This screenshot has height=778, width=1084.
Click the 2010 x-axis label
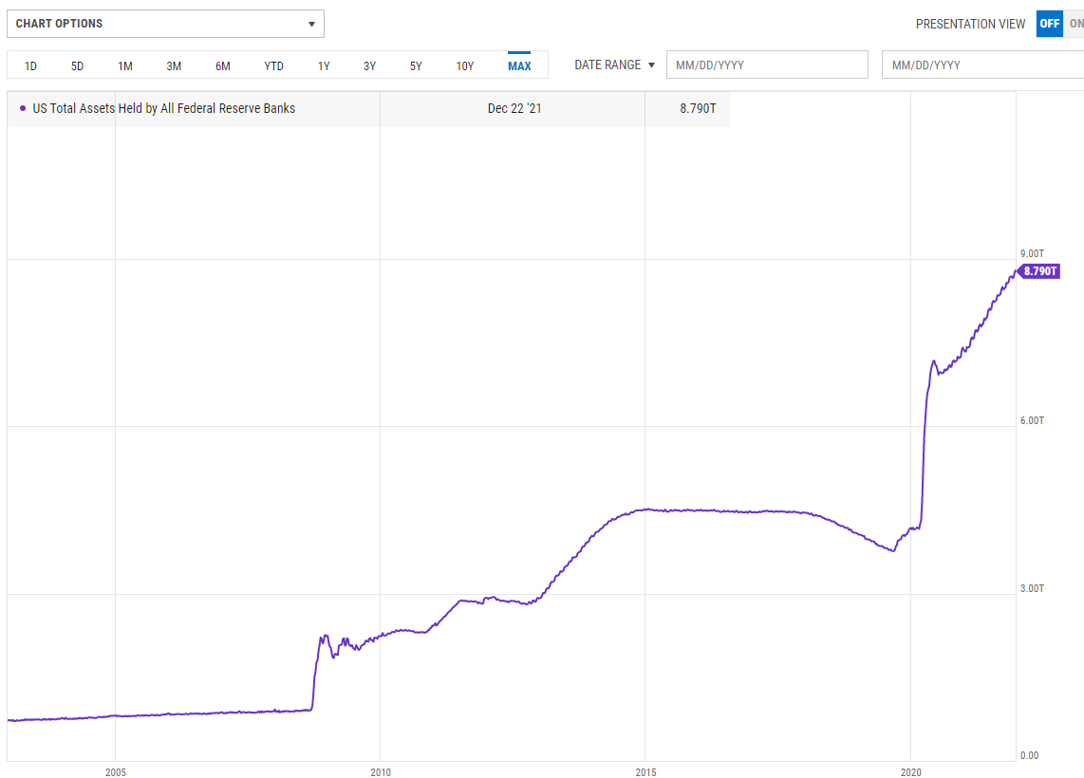point(381,771)
